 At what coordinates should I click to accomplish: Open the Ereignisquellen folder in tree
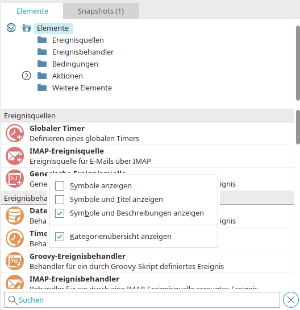pyautogui.click(x=78, y=40)
